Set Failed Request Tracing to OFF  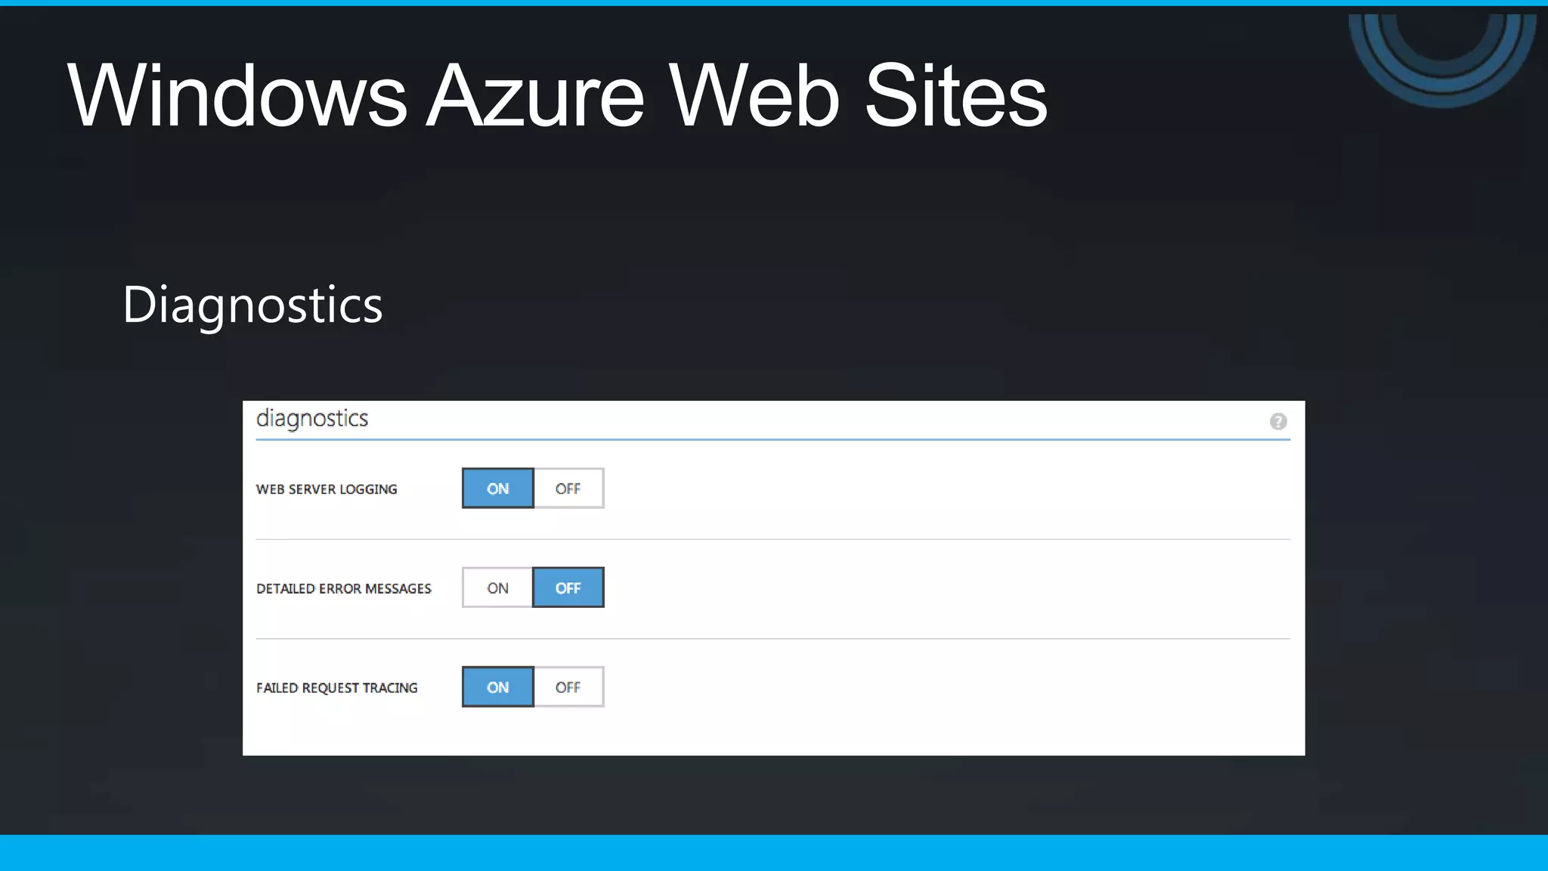point(568,687)
